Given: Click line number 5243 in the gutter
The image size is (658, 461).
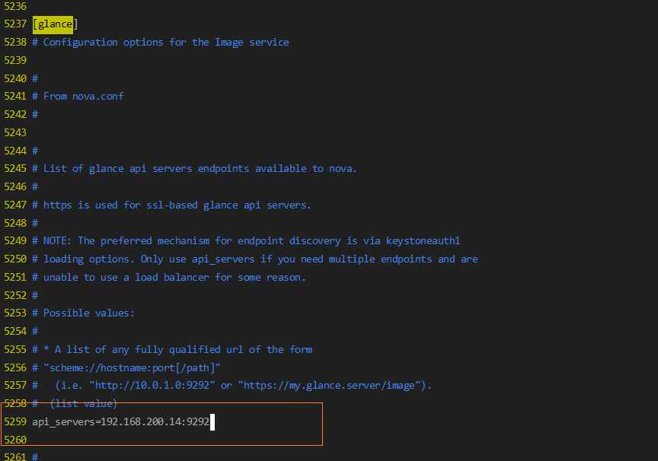Looking at the screenshot, I should (15, 132).
